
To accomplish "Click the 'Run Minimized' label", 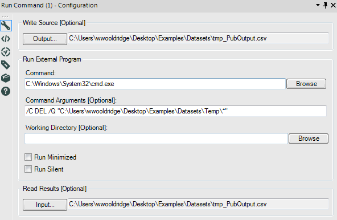I will pos(55,157).
